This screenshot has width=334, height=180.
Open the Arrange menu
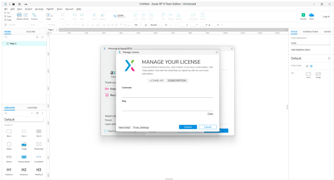[x=39, y=9]
